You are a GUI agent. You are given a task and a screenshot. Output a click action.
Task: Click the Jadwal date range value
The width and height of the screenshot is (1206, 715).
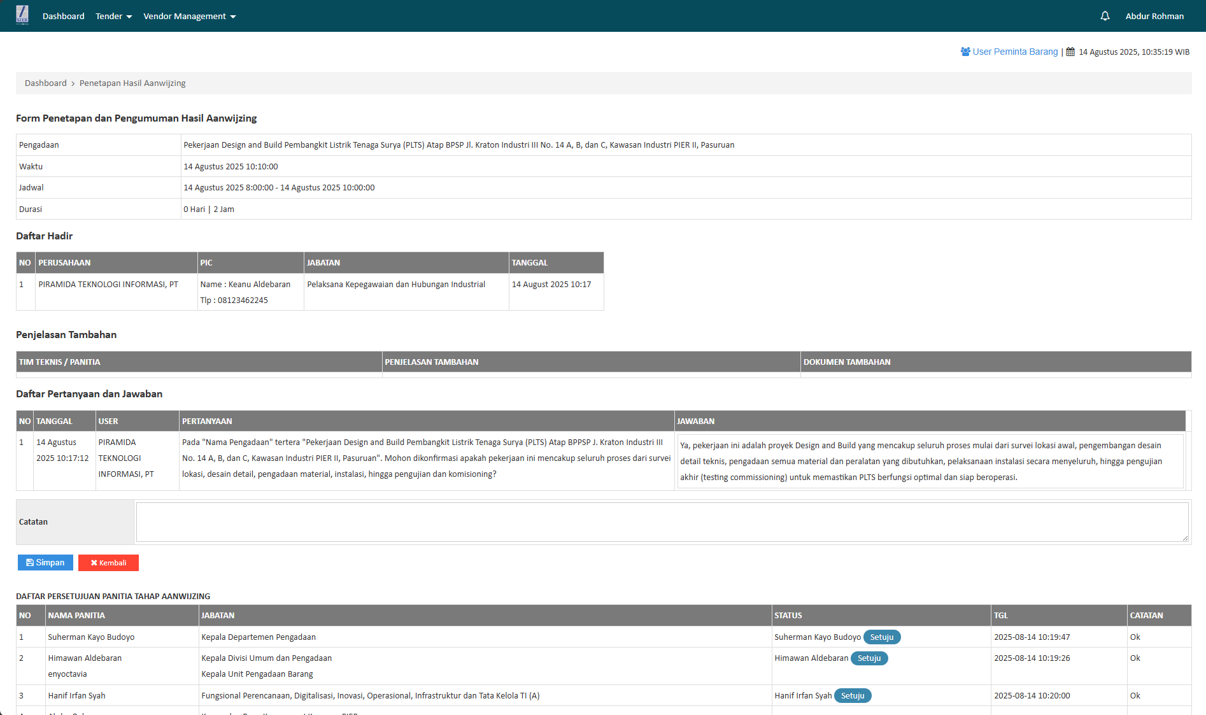tap(279, 188)
